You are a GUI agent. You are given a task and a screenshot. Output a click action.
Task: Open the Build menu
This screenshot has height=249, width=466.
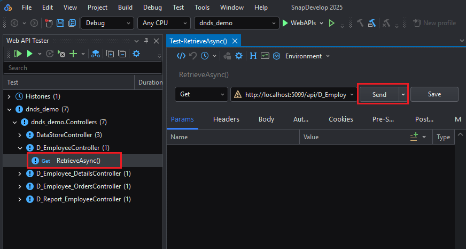[x=125, y=7]
